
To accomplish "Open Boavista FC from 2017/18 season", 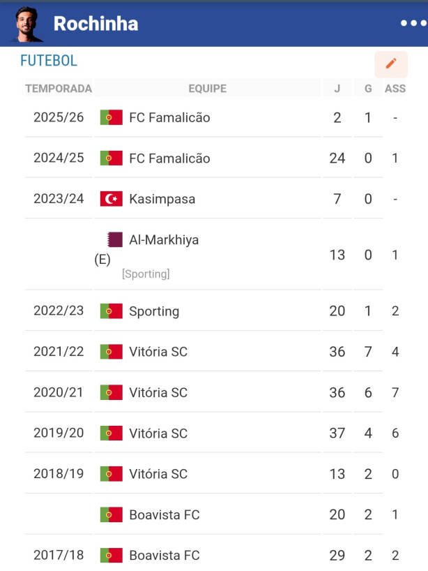I will [165, 556].
